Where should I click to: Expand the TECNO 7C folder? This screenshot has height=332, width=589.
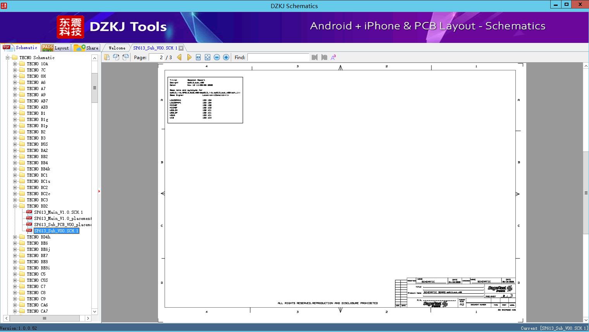point(15,70)
